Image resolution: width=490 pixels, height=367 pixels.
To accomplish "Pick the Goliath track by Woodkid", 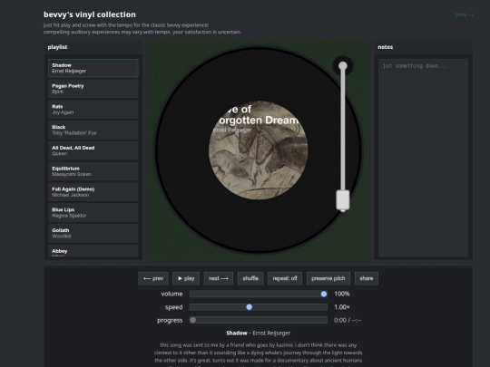I will point(93,233).
